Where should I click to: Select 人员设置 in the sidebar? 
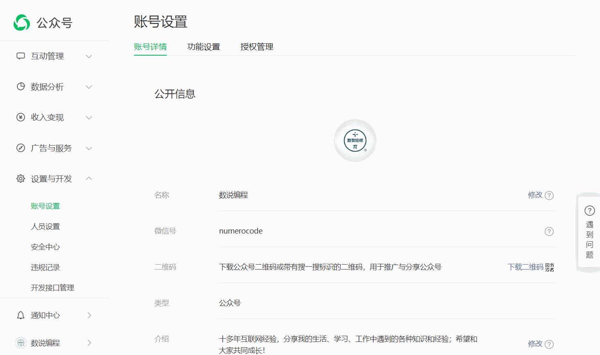pyautogui.click(x=45, y=227)
